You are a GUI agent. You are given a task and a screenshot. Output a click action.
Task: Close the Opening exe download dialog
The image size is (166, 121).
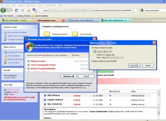[154, 43]
